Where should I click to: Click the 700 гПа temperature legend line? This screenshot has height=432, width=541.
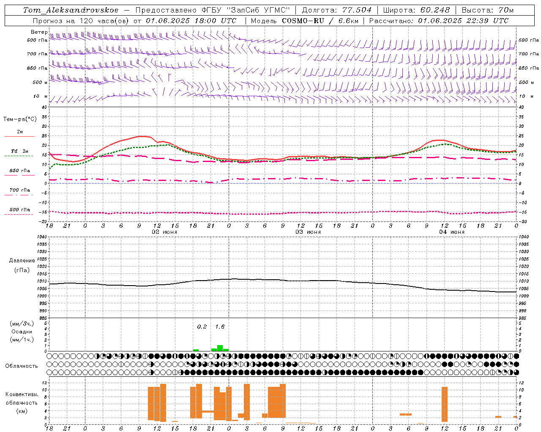tap(19, 195)
